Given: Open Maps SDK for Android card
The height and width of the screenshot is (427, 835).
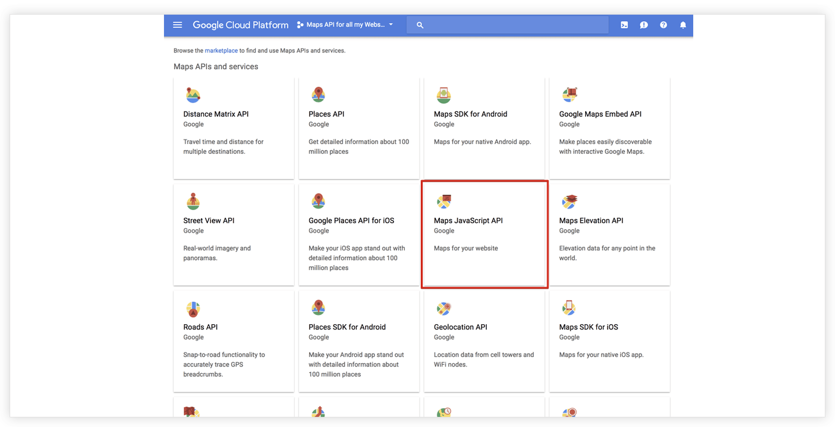Looking at the screenshot, I should (484, 128).
